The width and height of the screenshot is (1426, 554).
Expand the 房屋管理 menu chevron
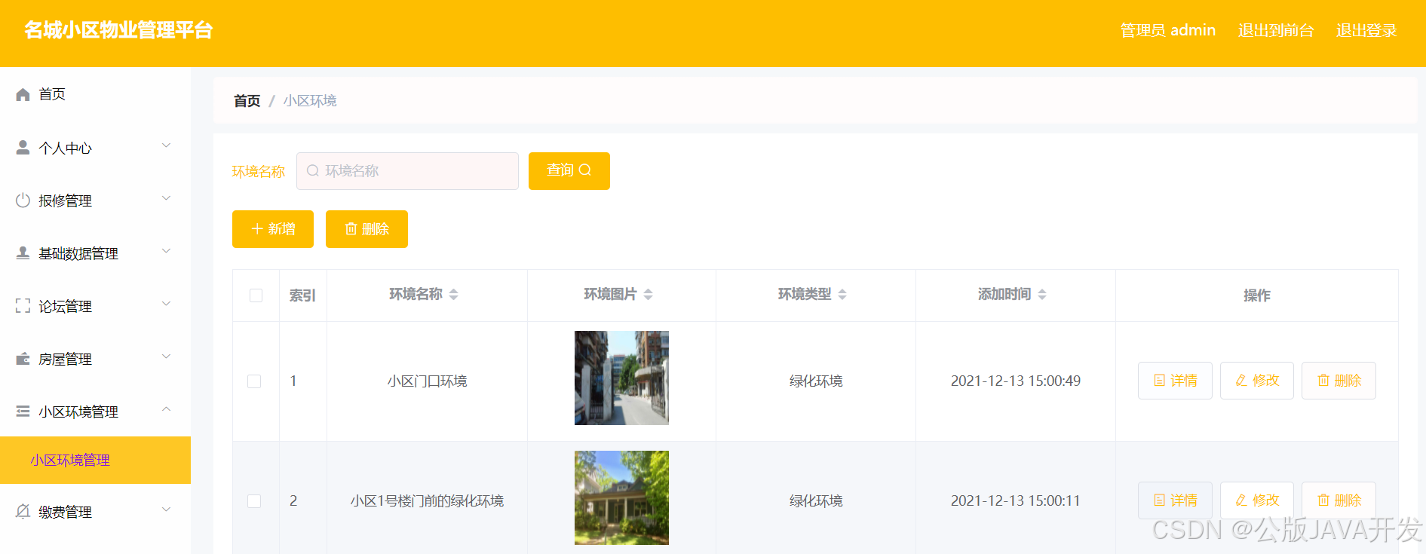pyautogui.click(x=167, y=357)
